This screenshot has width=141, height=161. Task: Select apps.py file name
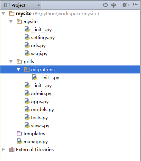click(40, 102)
